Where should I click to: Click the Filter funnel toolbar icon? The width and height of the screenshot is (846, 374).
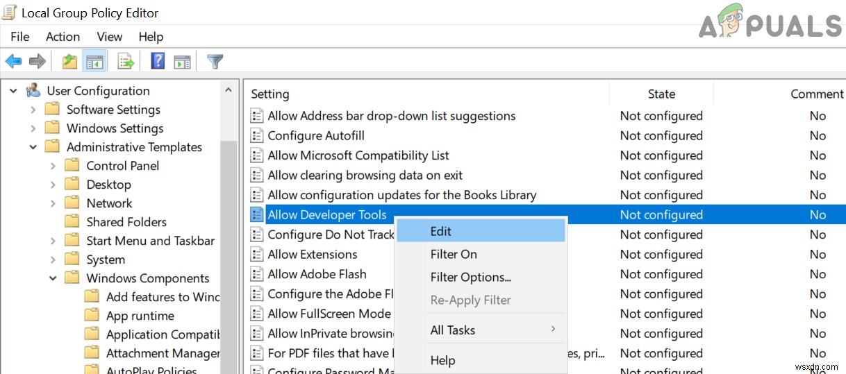(215, 62)
